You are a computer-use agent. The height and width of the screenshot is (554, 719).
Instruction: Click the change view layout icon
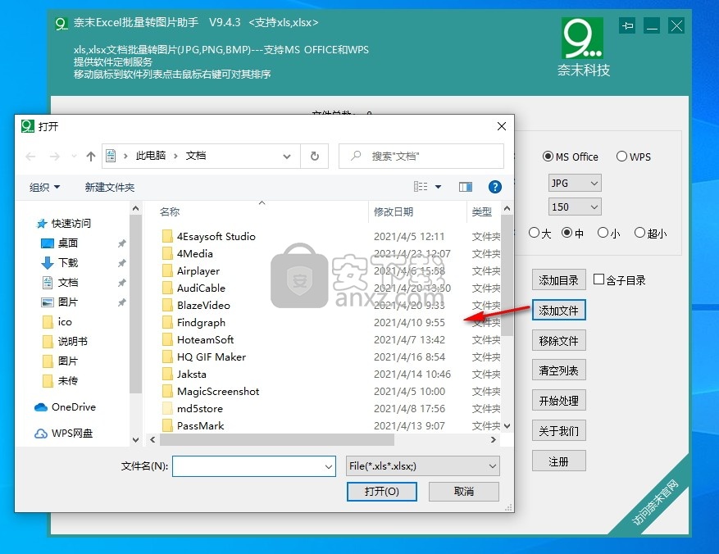pyautogui.click(x=421, y=187)
